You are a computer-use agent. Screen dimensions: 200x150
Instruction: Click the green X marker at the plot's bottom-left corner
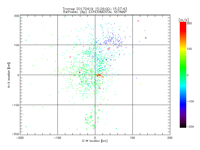26,127
